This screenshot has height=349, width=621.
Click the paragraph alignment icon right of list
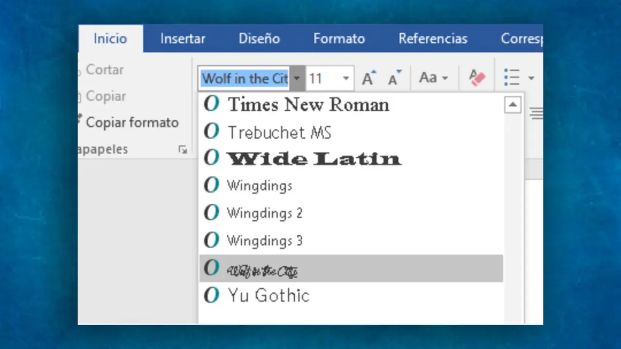click(x=536, y=114)
